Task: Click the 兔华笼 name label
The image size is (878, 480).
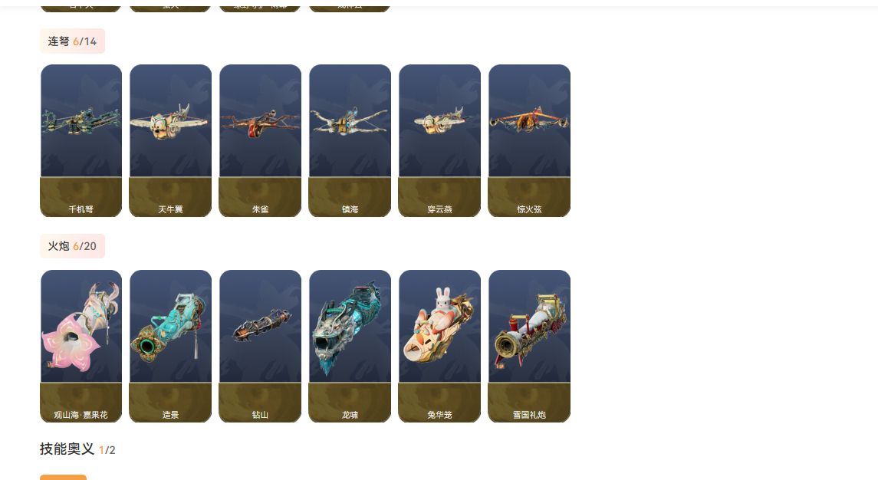Action: click(439, 415)
